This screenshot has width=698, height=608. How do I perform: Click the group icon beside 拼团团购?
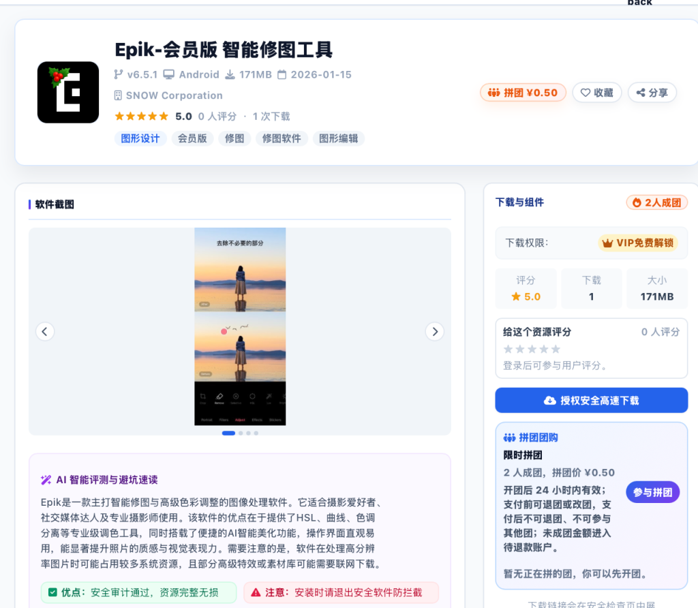click(509, 438)
